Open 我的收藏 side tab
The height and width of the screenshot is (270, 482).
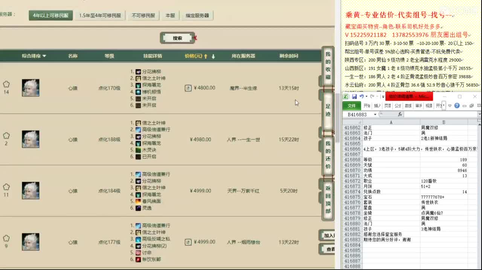[x=328, y=66]
